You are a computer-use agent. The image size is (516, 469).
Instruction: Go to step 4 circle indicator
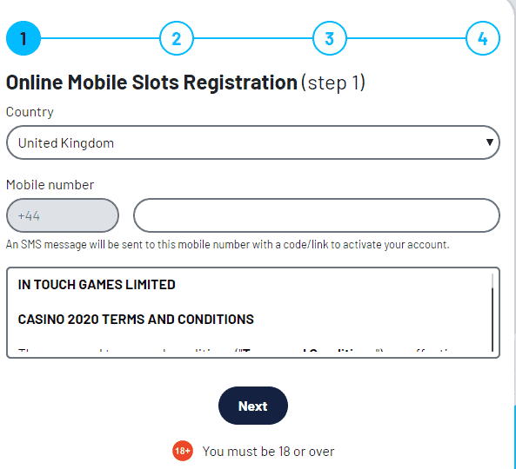tap(483, 38)
